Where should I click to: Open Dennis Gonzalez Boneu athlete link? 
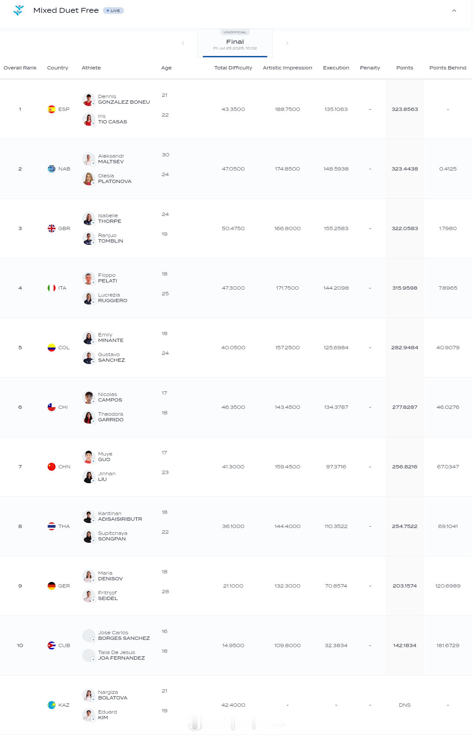(x=124, y=99)
